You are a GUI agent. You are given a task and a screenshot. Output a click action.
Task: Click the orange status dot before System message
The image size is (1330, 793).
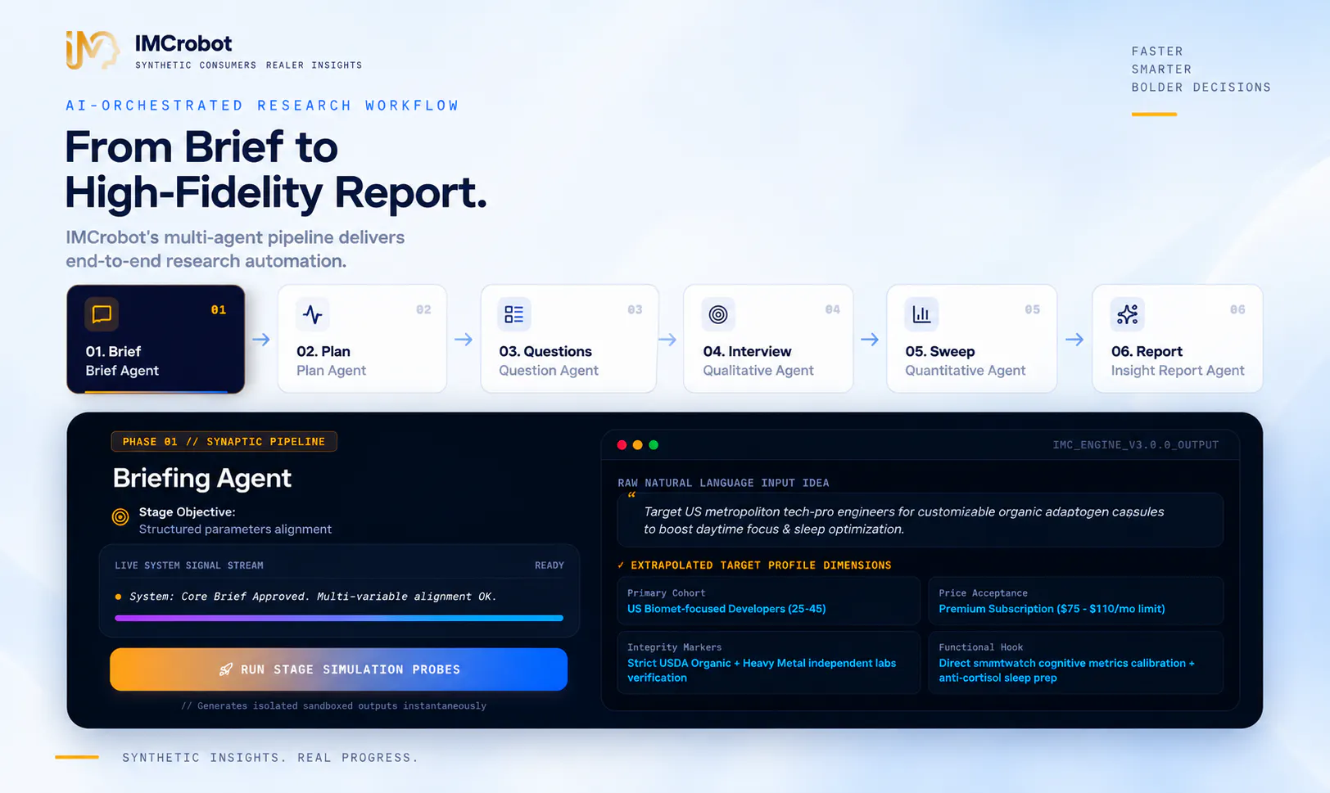coord(119,597)
